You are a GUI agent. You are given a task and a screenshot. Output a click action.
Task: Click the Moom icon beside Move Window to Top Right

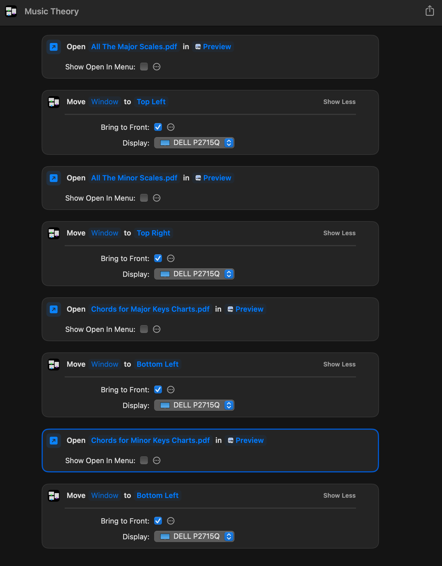click(54, 233)
